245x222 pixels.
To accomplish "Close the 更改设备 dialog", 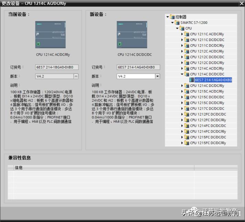I will coord(242,3).
